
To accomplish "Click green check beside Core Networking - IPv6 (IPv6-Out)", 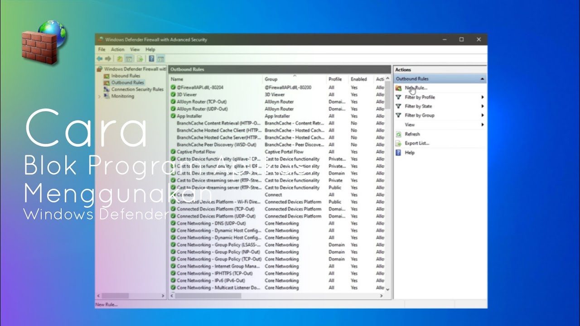I will 173,281.
